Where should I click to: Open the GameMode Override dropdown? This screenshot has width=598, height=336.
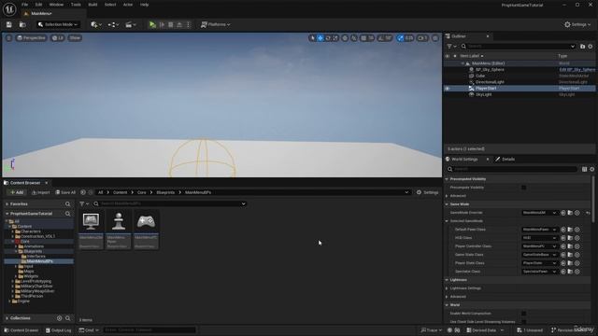pos(539,213)
